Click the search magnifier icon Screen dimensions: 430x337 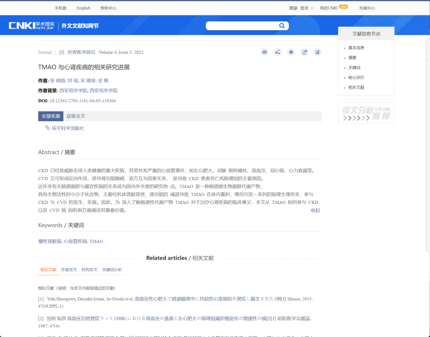tap(282, 26)
